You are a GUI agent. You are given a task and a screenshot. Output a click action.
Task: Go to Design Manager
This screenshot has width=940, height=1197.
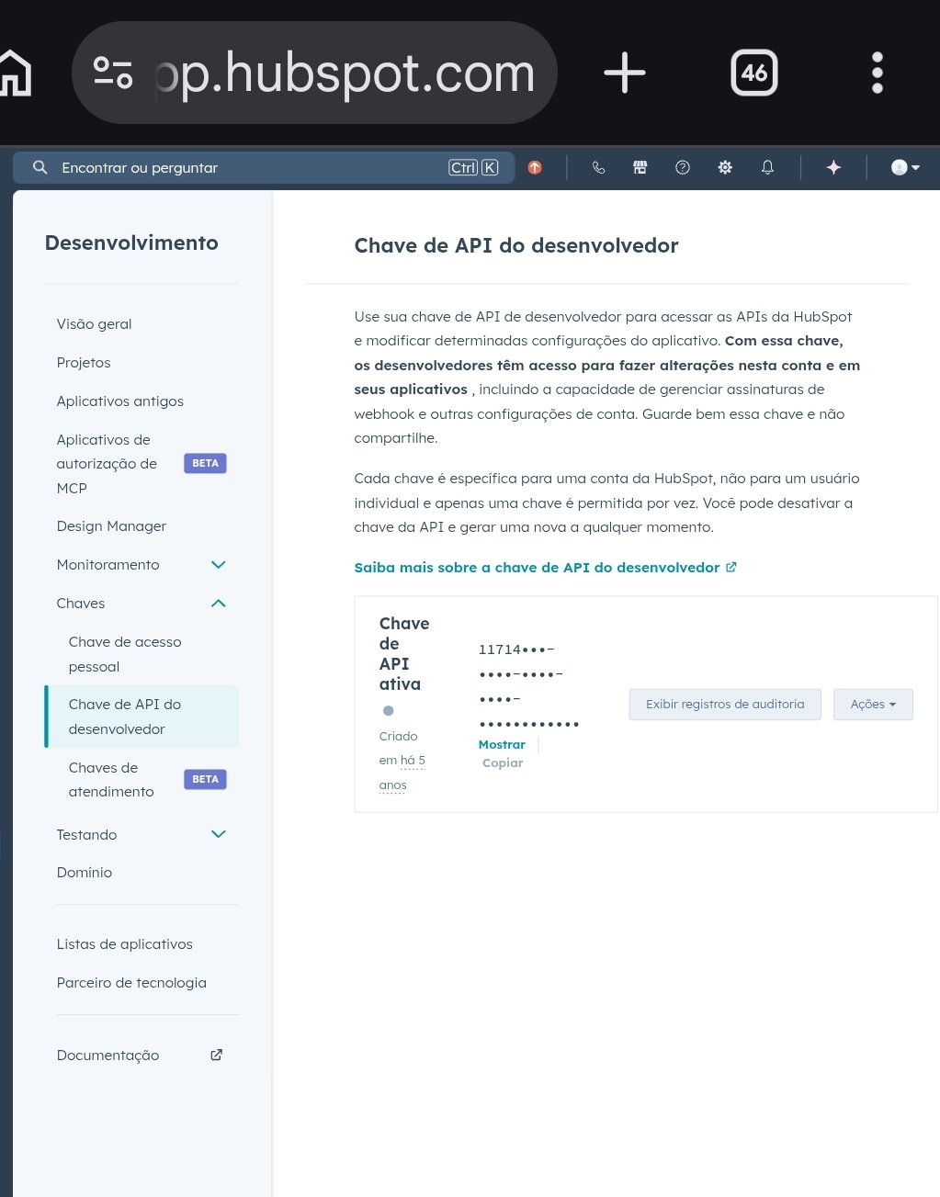click(x=111, y=526)
